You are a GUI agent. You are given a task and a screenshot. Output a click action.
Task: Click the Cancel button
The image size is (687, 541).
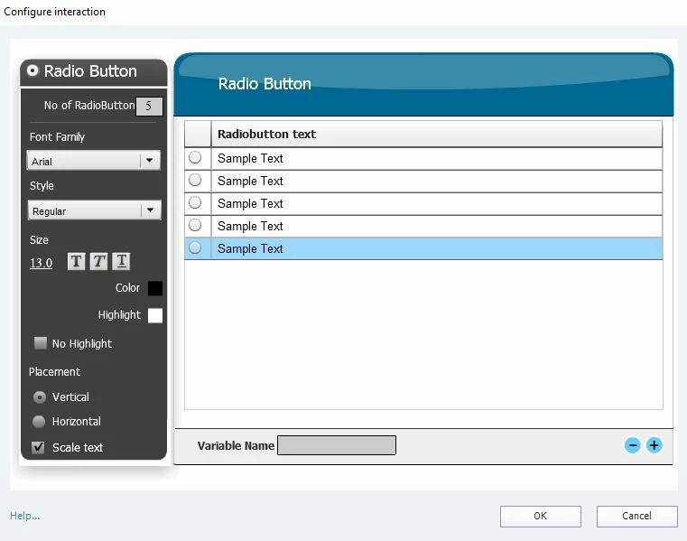click(x=636, y=516)
